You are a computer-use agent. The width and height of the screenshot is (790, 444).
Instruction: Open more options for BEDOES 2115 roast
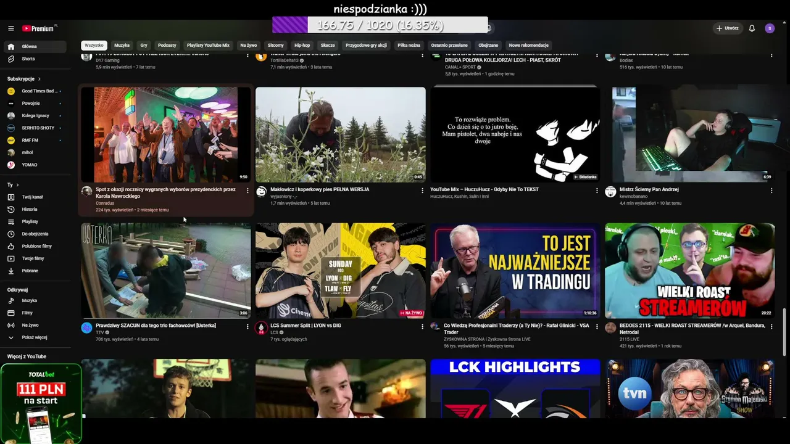[x=771, y=327]
